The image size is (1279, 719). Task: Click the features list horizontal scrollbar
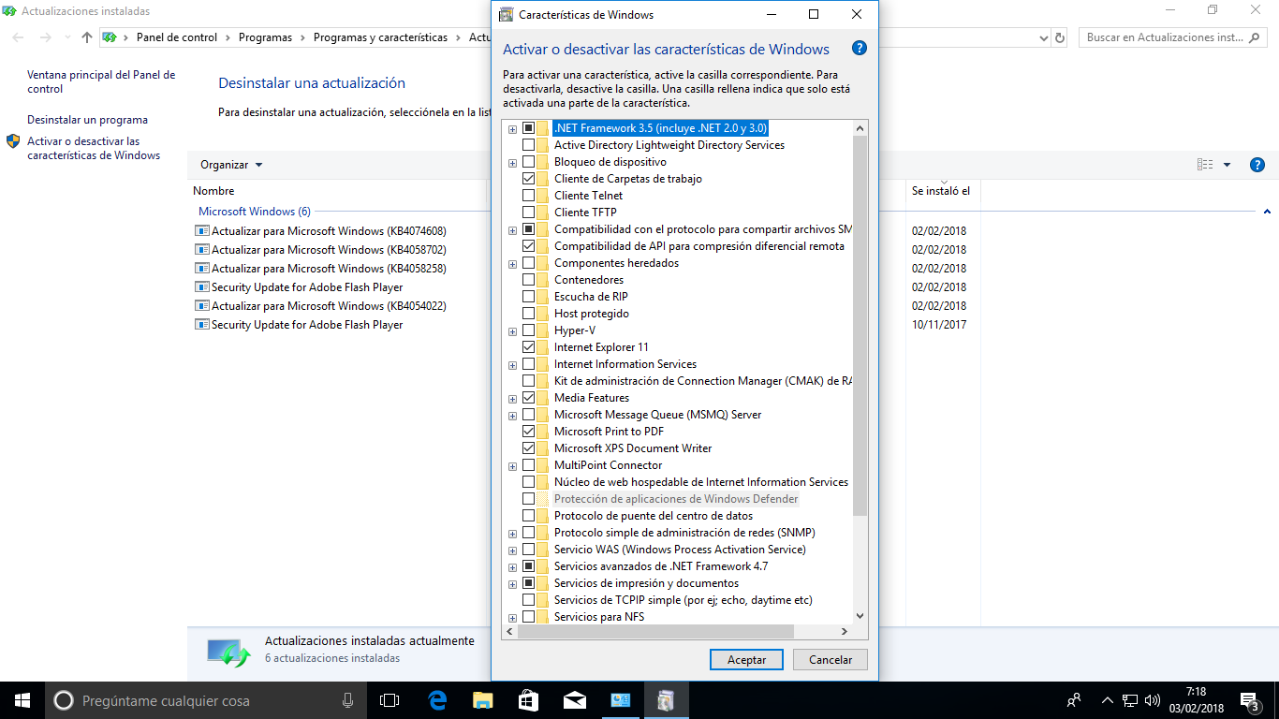pos(655,632)
